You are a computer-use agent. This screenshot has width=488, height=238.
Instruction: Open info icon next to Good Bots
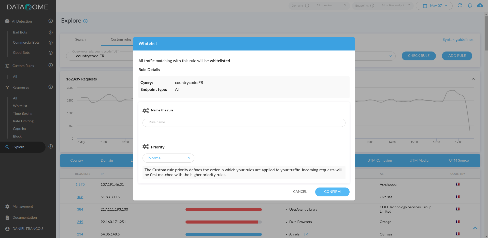(x=51, y=53)
